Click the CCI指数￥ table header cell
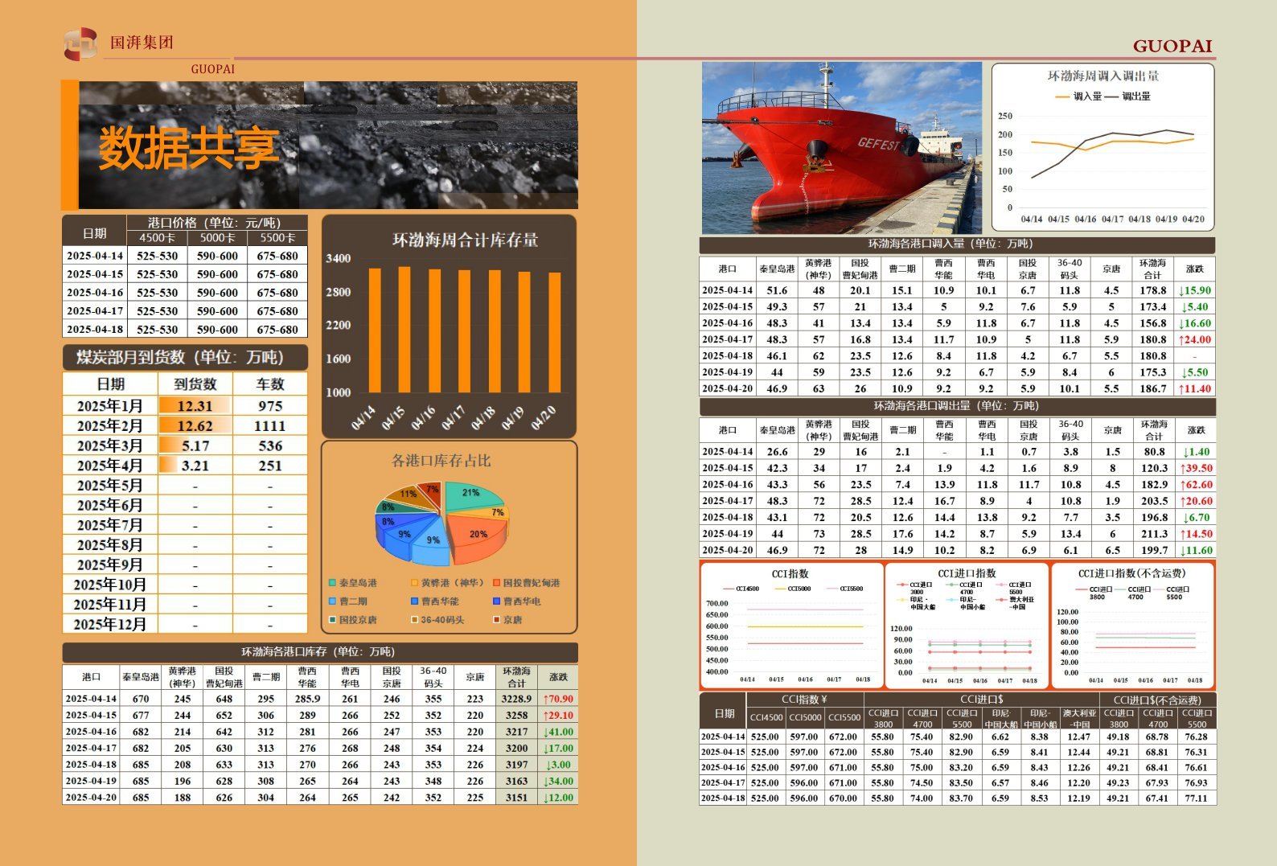This screenshot has height=866, width=1277. pyautogui.click(x=805, y=700)
